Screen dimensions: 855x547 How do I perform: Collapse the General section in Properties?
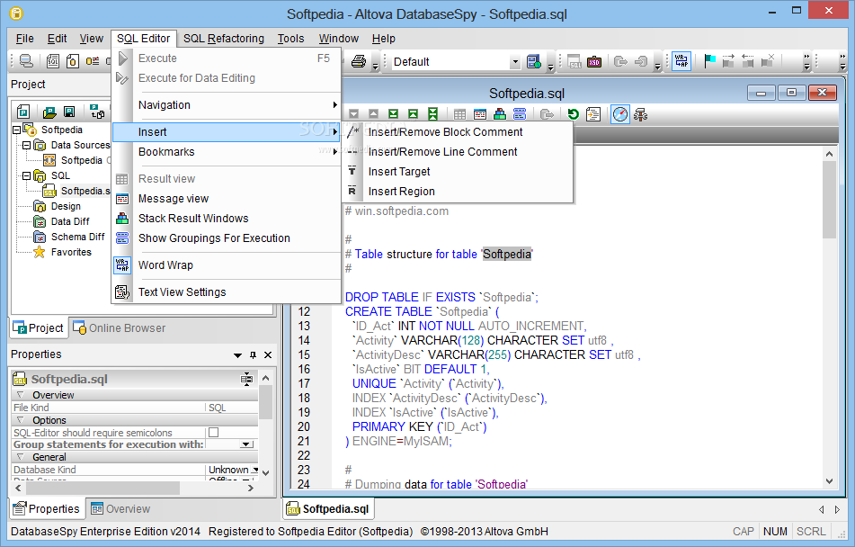coord(20,457)
